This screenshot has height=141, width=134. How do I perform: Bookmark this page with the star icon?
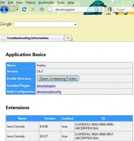coord(97,9)
